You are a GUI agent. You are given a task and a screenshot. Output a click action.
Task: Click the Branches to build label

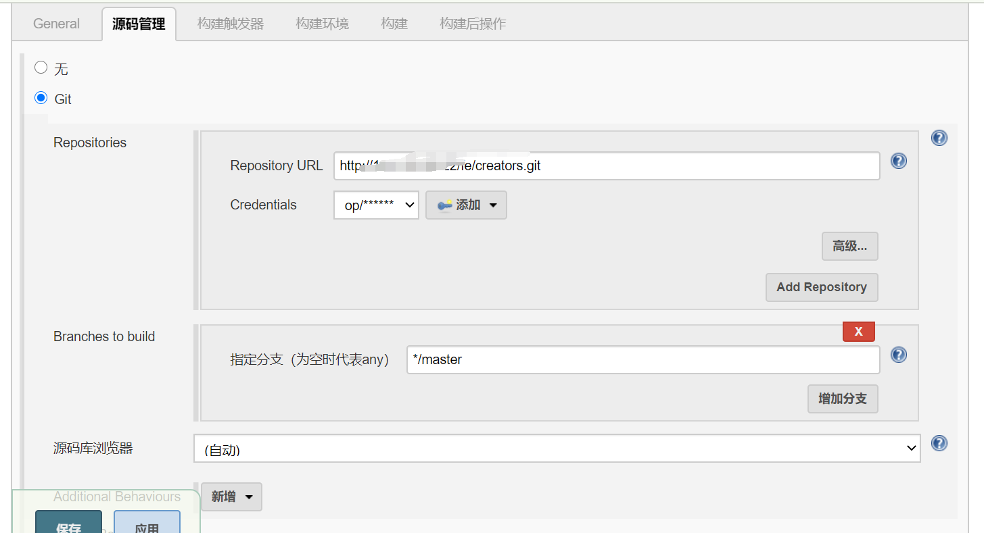[x=104, y=336]
